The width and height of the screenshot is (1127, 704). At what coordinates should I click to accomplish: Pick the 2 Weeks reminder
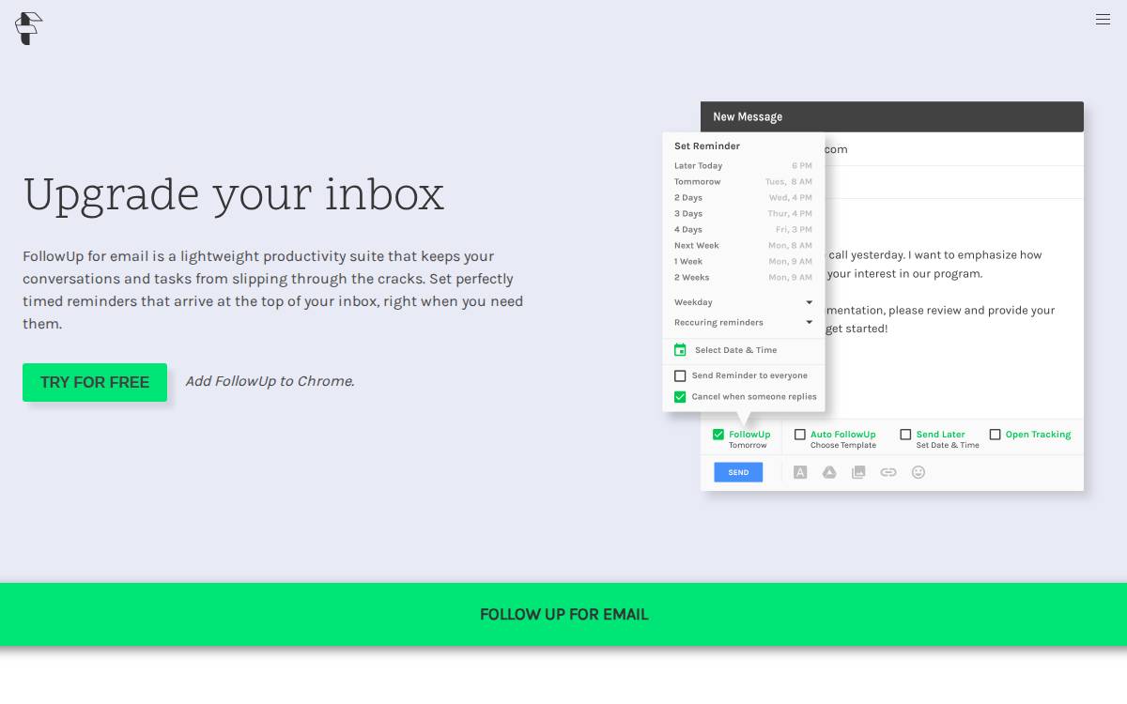(x=743, y=278)
